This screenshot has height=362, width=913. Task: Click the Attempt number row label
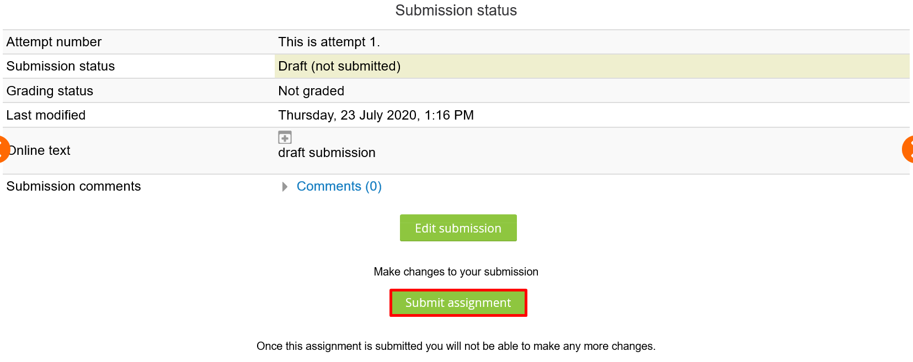pyautogui.click(x=54, y=42)
